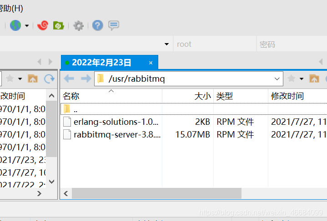Image resolution: width=327 pixels, height=221 pixels.
Task: Click the green folder toolbar icon
Action: pos(58,25)
